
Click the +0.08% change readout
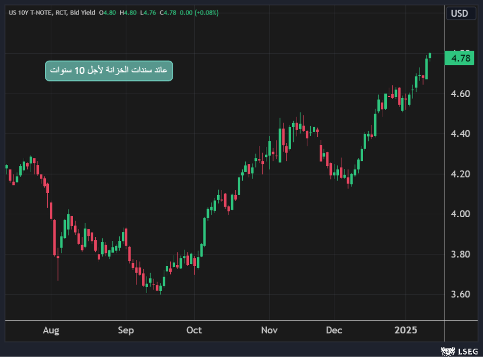tap(206, 13)
